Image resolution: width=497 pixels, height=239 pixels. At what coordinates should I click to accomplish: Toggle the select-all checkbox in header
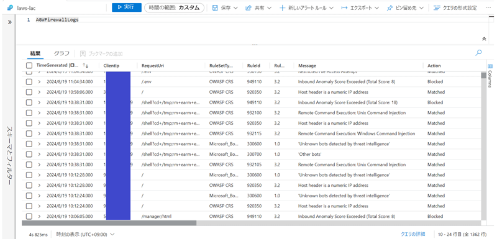[x=29, y=66]
